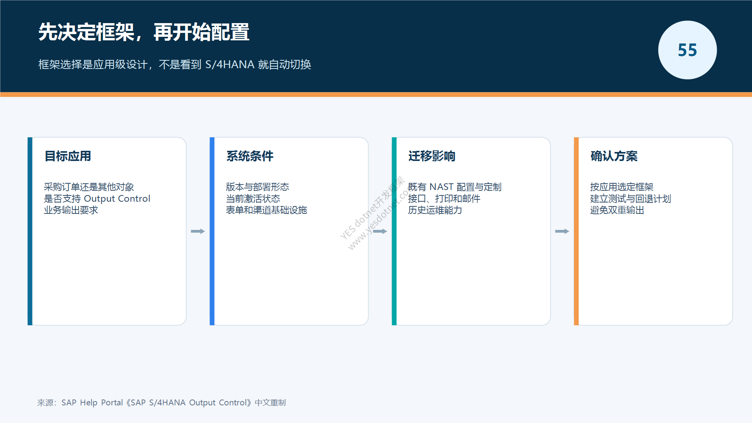This screenshot has height=423, width=752.
Task: Click the line 业务输出要求
Action: [71, 210]
